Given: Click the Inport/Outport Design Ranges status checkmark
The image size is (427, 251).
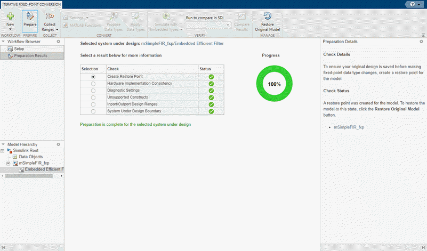Looking at the screenshot, I should click(211, 104).
